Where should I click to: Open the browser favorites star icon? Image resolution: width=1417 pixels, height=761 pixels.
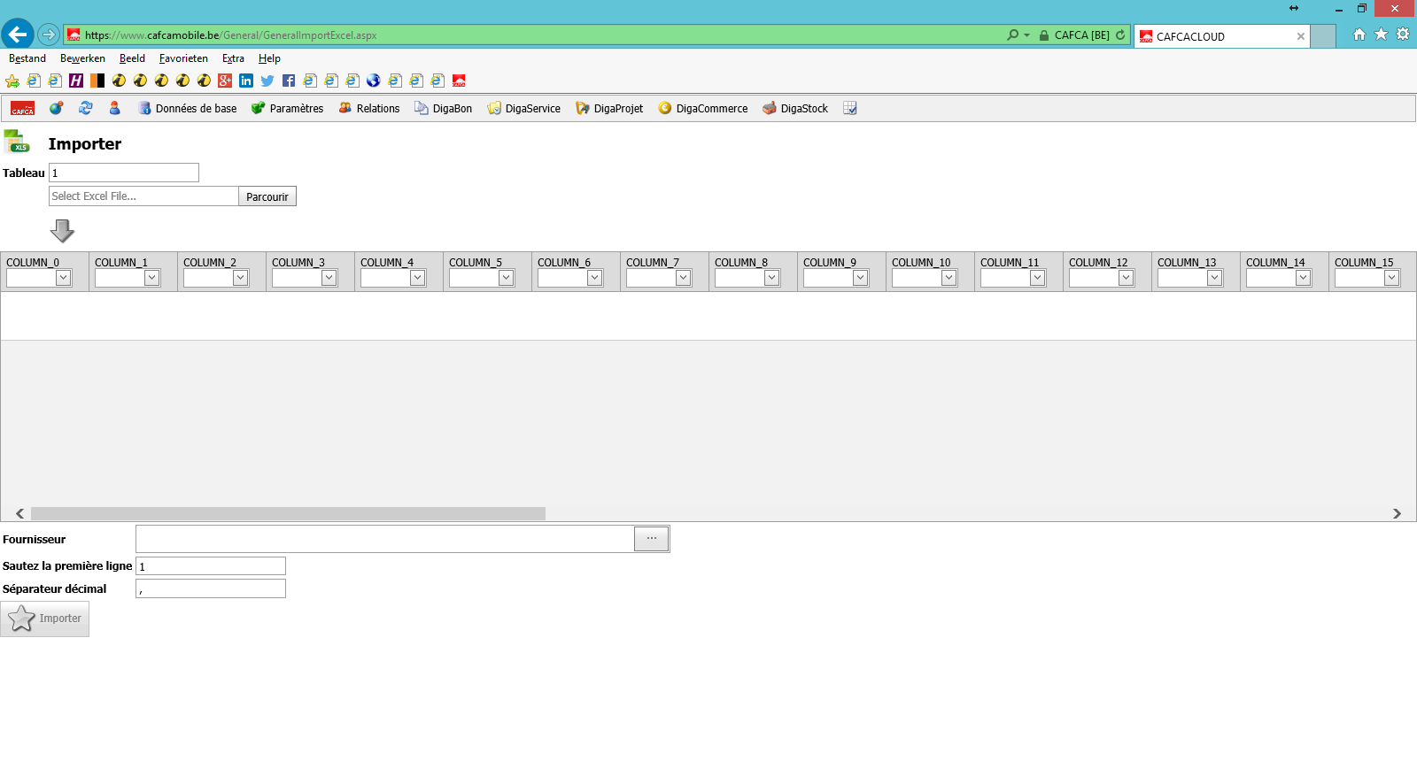click(1381, 35)
